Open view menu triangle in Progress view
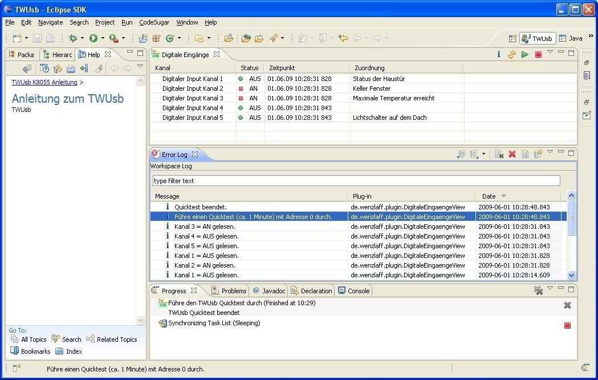 click(550, 288)
